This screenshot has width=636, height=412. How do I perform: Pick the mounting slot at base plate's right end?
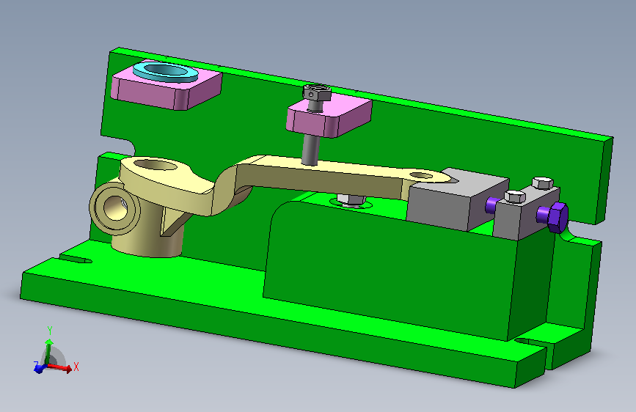coord(531,342)
